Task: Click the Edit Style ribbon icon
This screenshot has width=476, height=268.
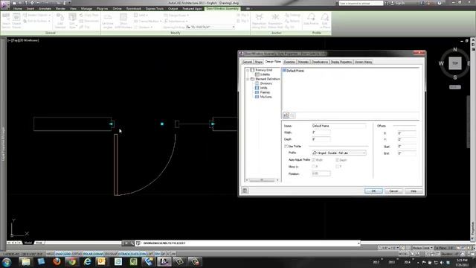Action: click(72, 21)
